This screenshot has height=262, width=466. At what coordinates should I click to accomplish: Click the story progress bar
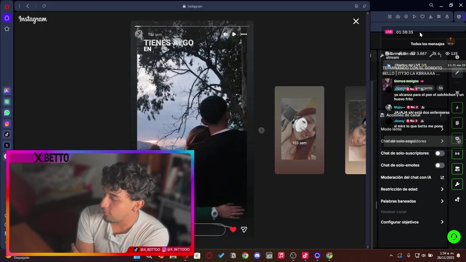point(192,26)
